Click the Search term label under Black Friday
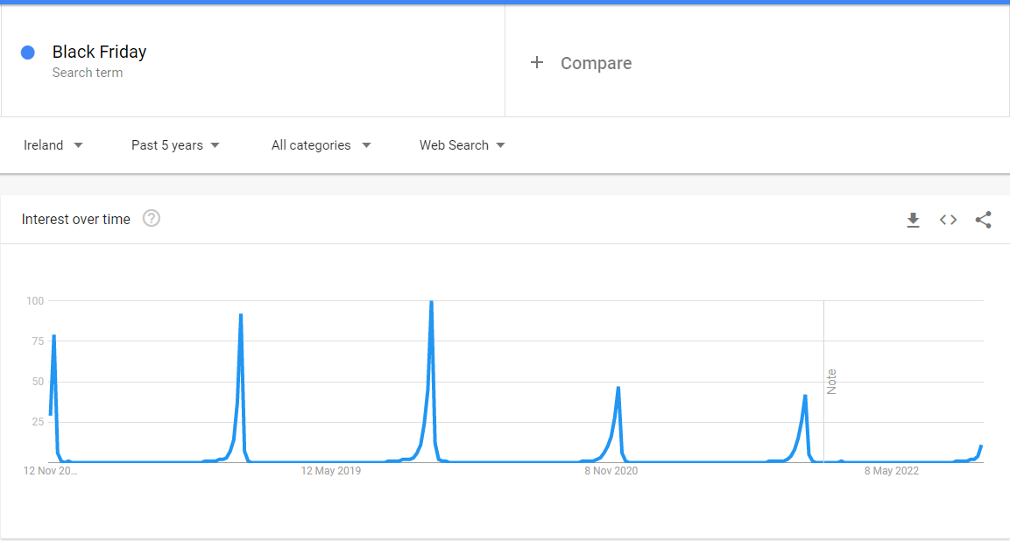Image resolution: width=1010 pixels, height=541 pixels. (88, 73)
